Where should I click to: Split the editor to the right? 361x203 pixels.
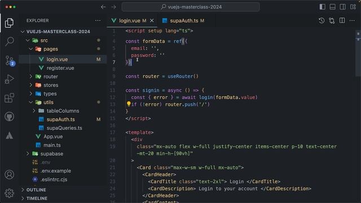342,21
